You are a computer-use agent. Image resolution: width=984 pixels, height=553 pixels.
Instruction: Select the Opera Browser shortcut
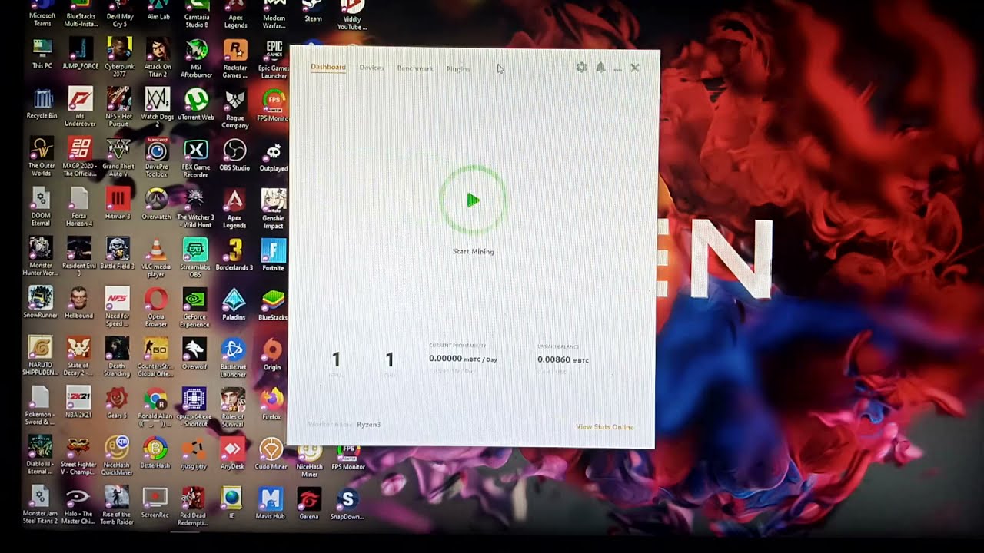156,306
